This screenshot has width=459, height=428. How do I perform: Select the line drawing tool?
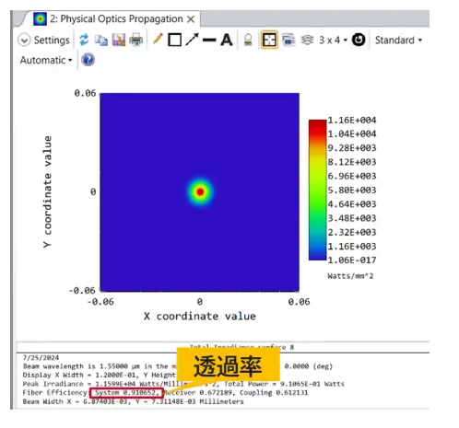209,40
